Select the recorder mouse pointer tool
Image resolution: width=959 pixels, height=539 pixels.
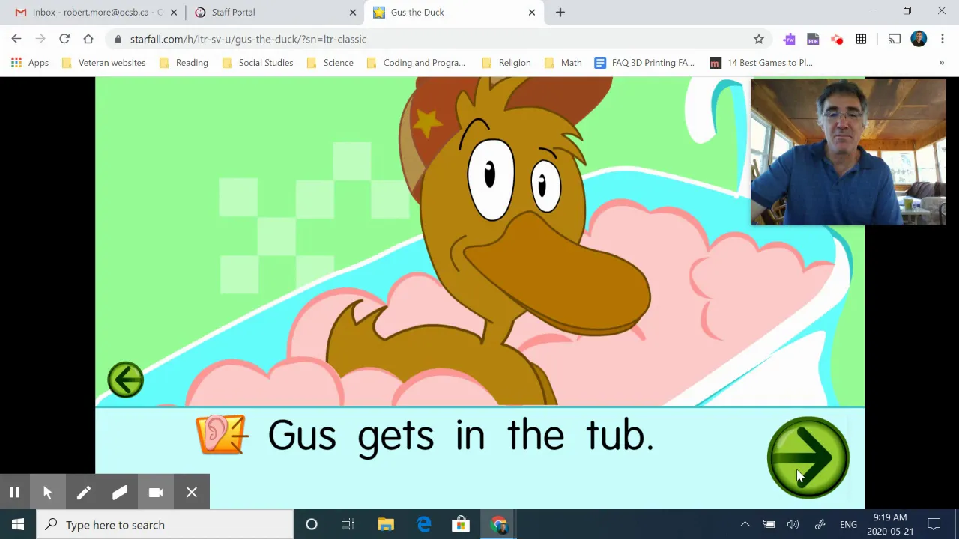47,493
